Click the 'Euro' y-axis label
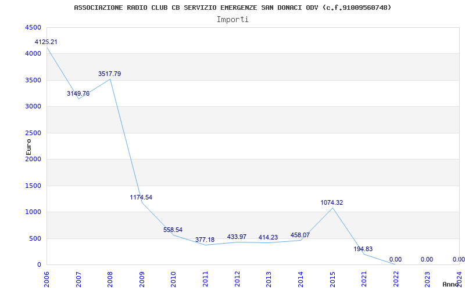Viewport: 465px width, 290px height. pos(28,147)
